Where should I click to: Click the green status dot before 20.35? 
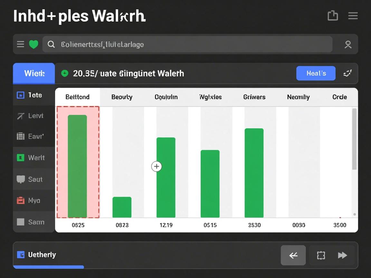coord(65,73)
